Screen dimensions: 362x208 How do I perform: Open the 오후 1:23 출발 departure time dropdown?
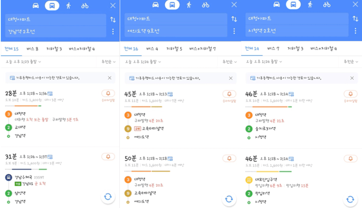click(23, 62)
